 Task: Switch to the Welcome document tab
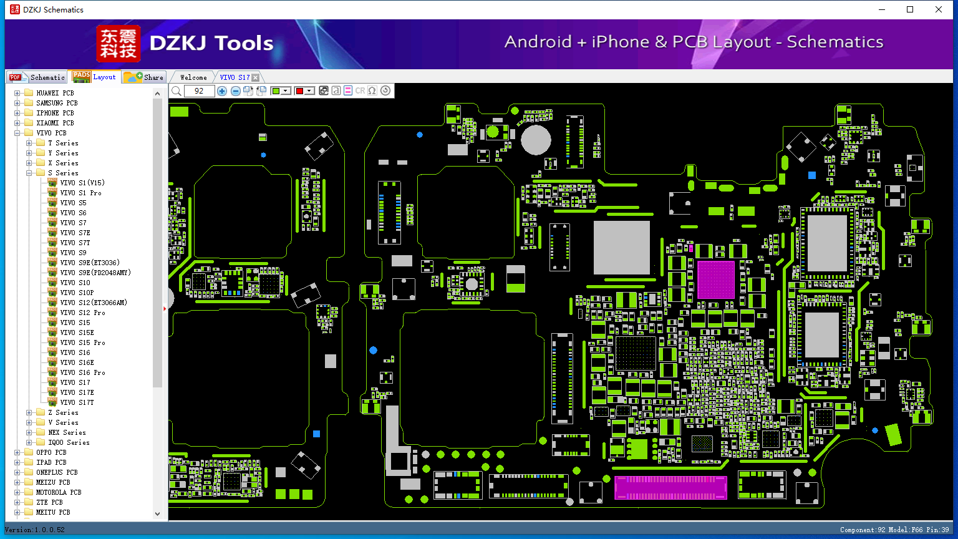[x=193, y=77]
